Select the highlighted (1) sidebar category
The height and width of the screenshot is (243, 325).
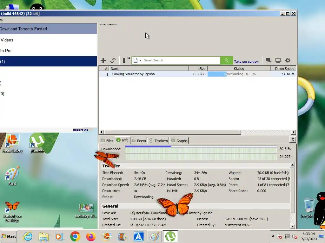click(48, 62)
